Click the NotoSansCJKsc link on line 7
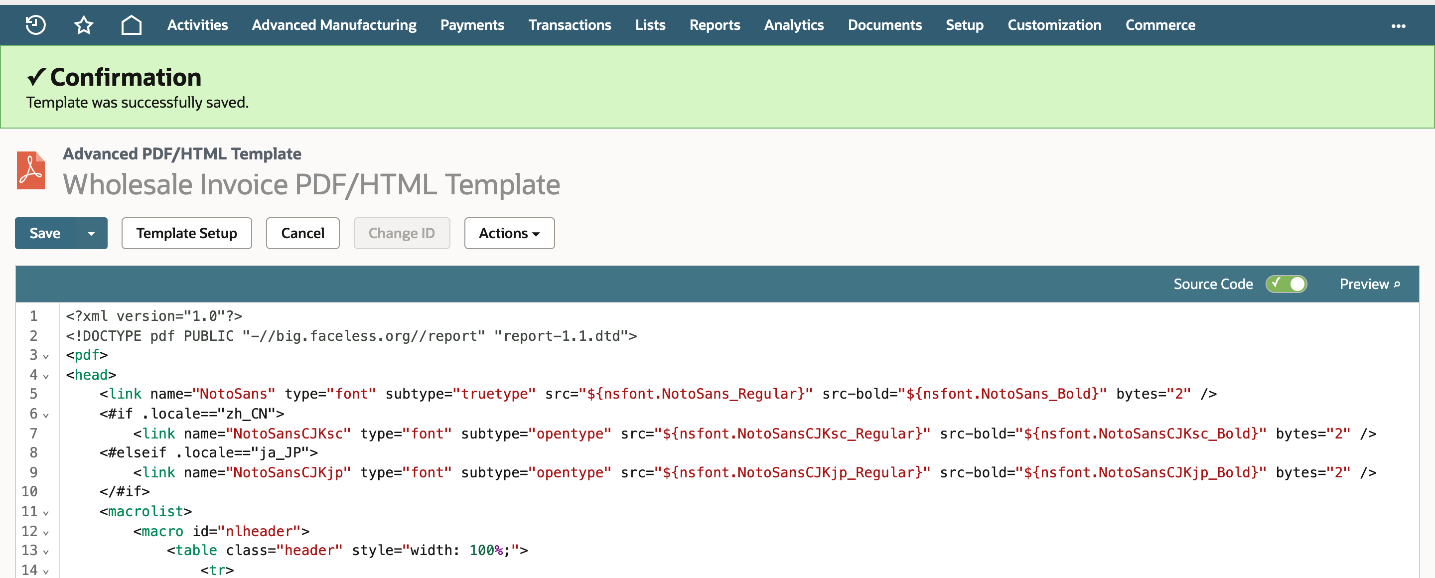 pyautogui.click(x=755, y=434)
